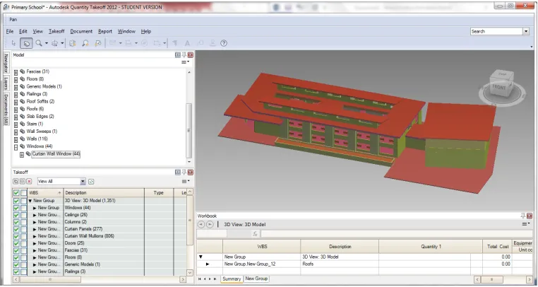
Task: Click the delete red X in Takeoff toolbar
Action: [x=29, y=182]
